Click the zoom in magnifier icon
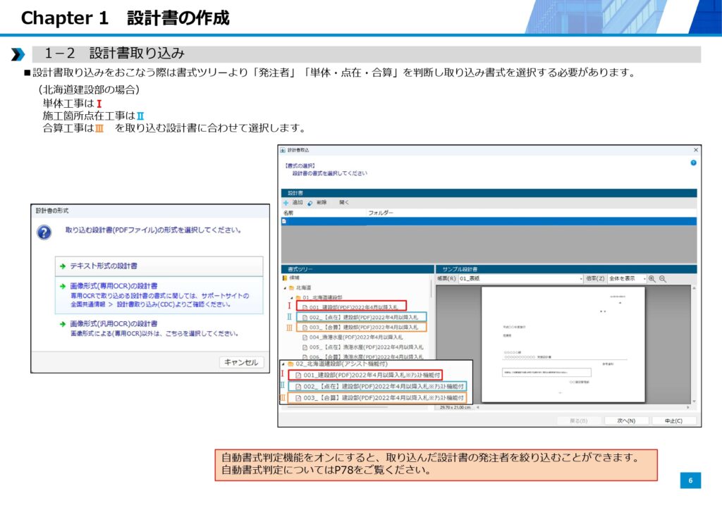The height and width of the screenshot is (510, 722). click(651, 279)
